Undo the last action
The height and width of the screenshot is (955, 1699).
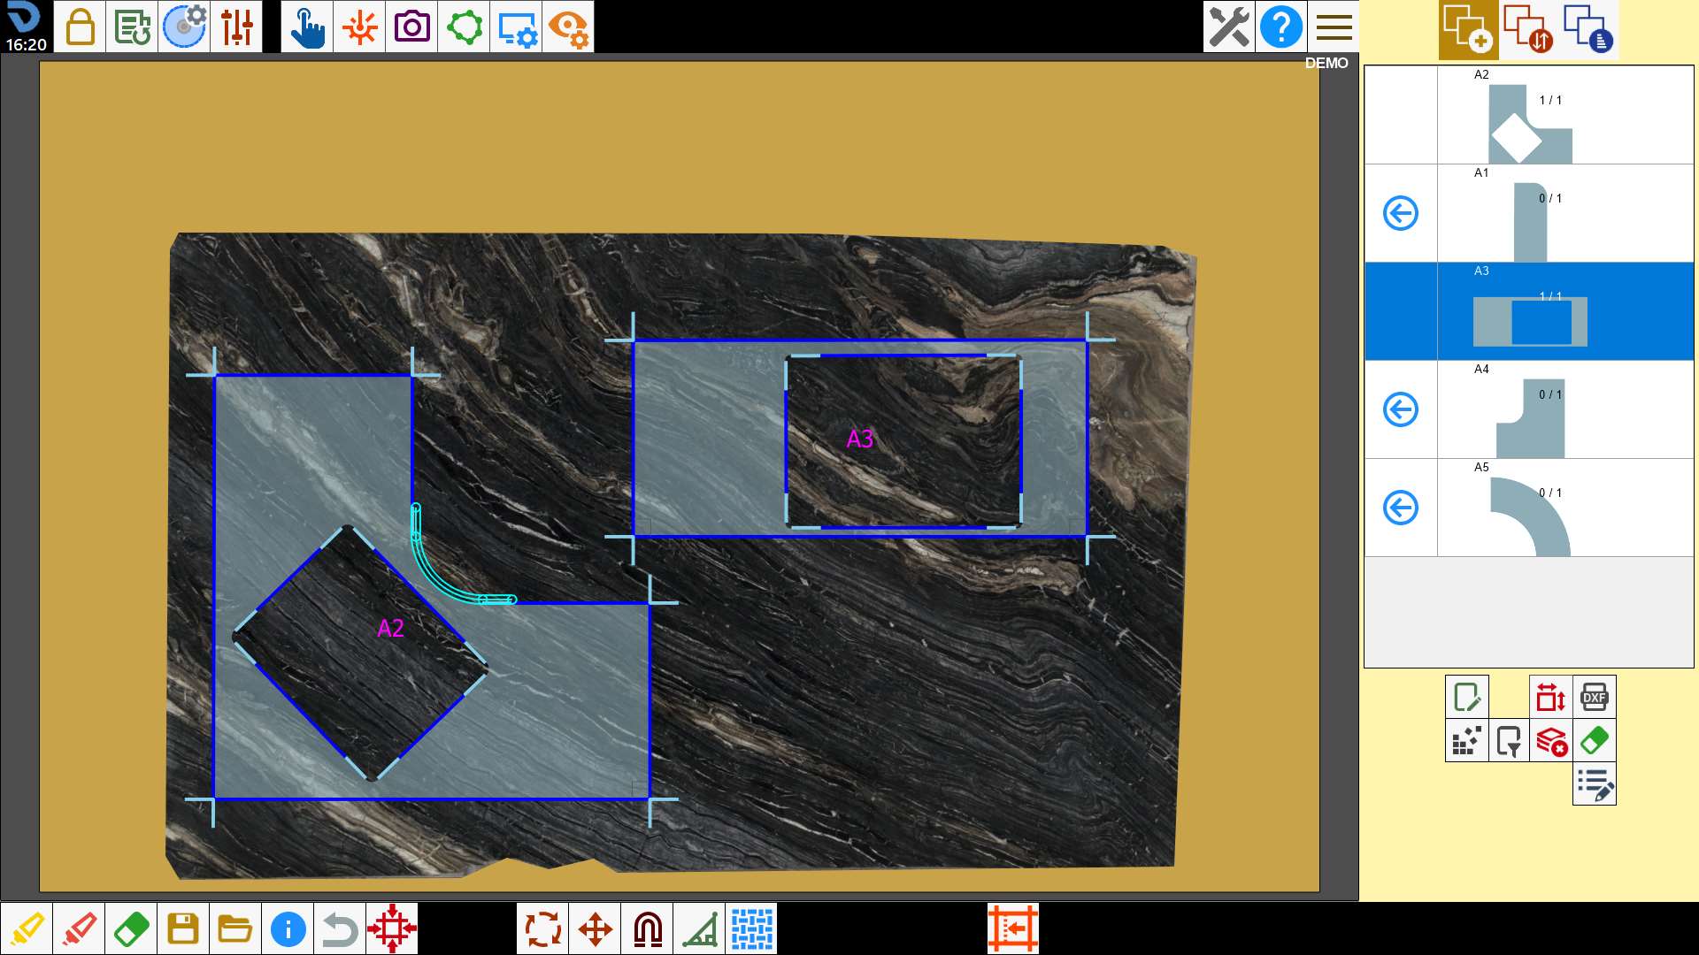pos(340,928)
